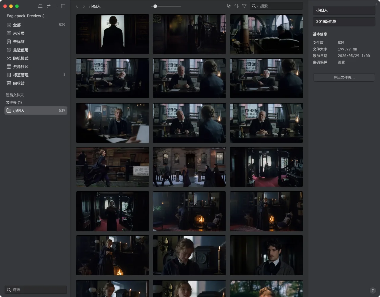The height and width of the screenshot is (297, 380).
Task: Click the 筛选 filter field
Action: click(36, 290)
